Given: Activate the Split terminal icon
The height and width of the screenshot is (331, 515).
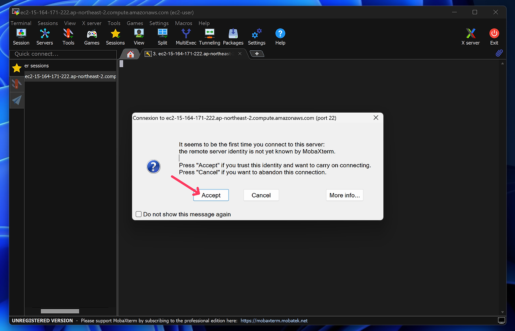Looking at the screenshot, I should click(x=163, y=37).
